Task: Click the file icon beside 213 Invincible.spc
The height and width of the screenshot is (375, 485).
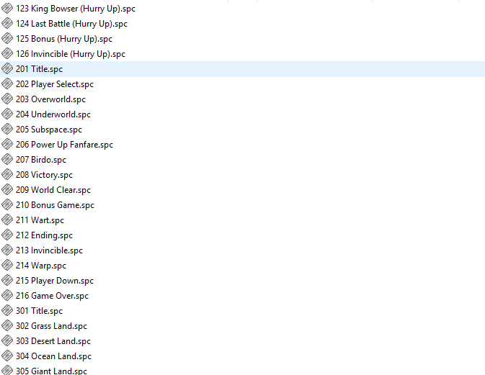Action: coord(7,250)
